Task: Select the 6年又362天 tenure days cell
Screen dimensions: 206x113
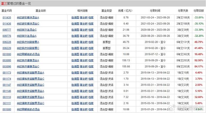Action: tap(183, 54)
